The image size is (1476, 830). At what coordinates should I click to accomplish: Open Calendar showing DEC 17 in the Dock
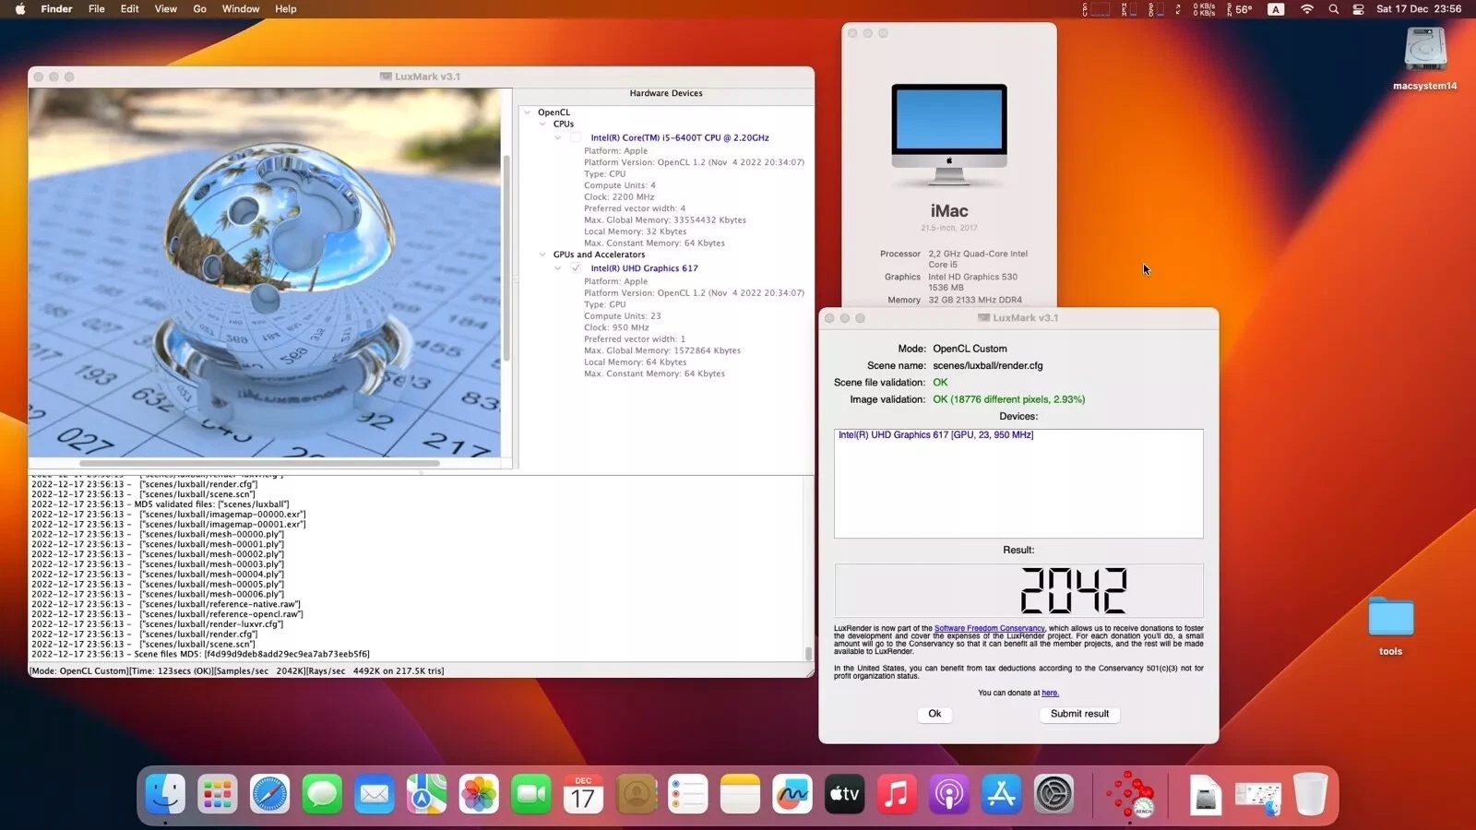coord(583,794)
